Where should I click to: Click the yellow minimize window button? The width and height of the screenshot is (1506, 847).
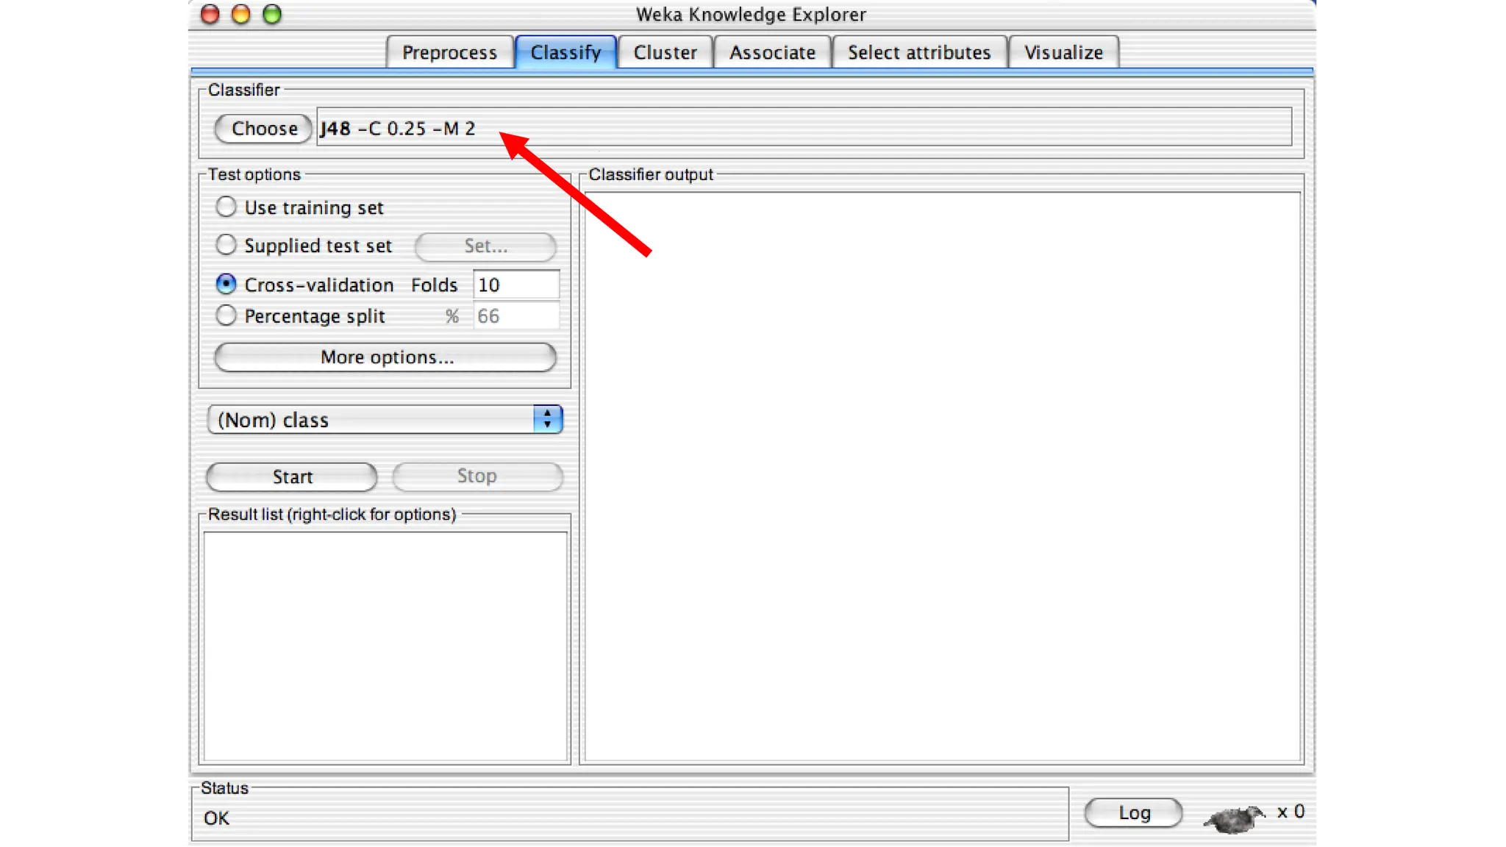[241, 14]
